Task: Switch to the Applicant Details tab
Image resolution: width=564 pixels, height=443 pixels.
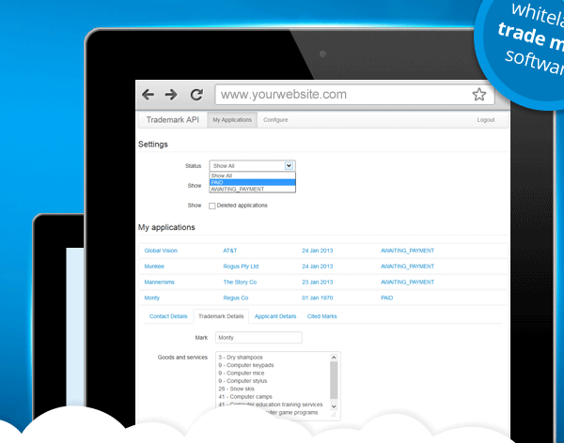Action: pyautogui.click(x=275, y=316)
